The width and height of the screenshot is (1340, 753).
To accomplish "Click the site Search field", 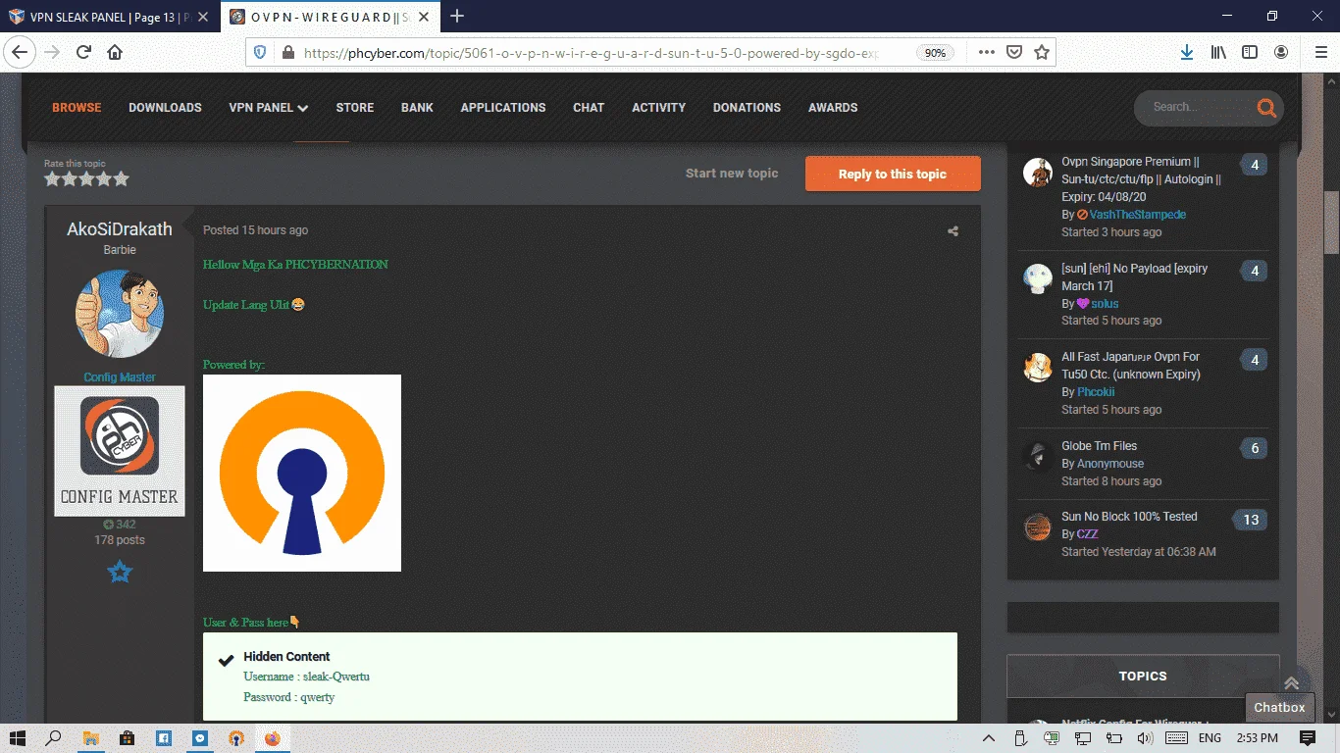I will click(x=1196, y=107).
